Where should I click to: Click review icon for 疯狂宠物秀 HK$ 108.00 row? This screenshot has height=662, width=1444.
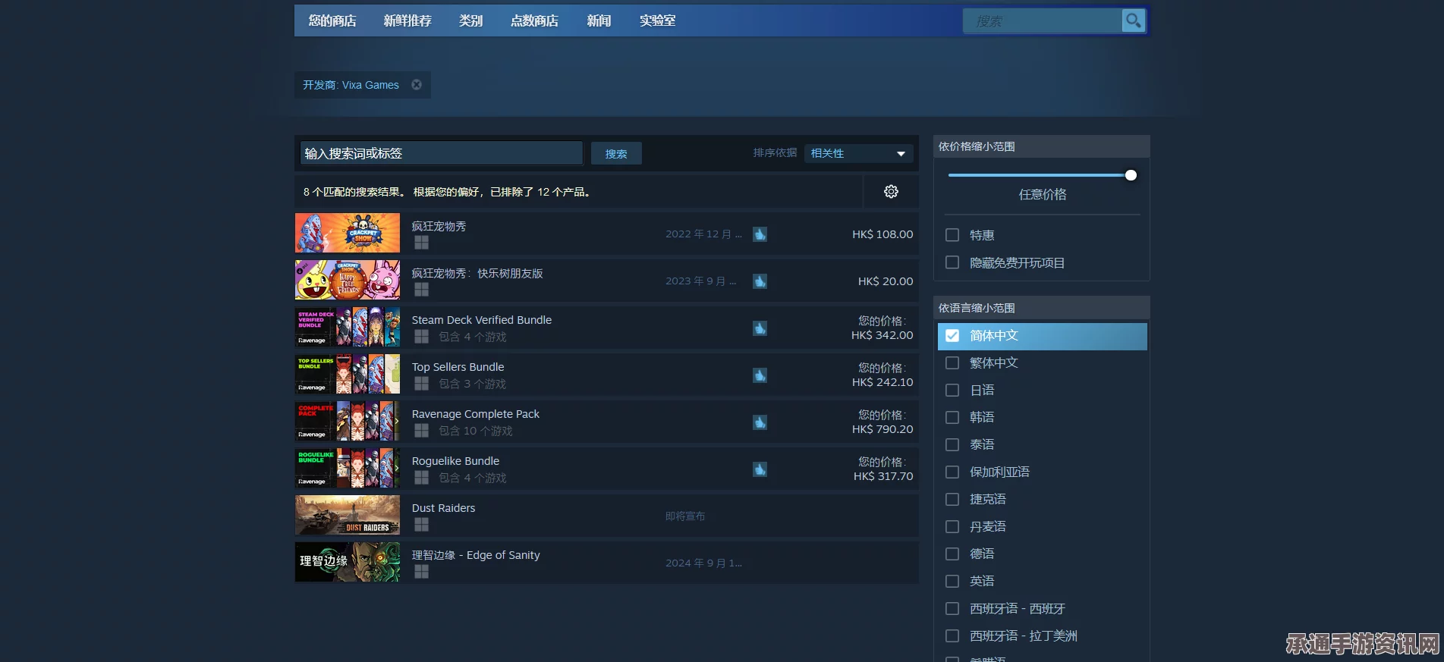click(x=760, y=234)
